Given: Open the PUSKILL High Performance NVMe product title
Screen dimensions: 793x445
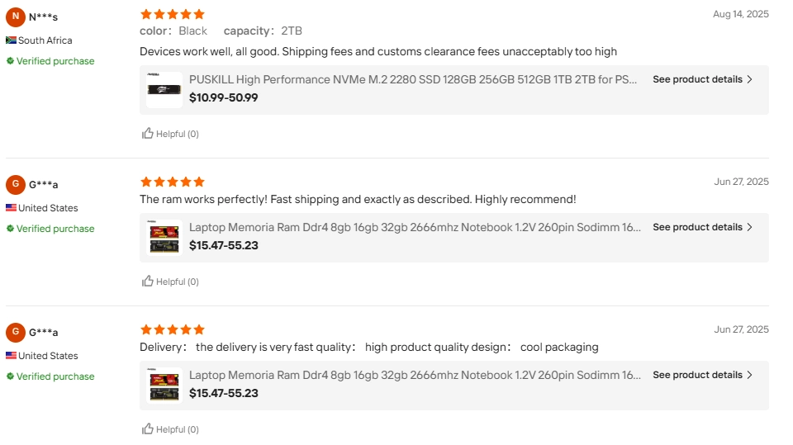Looking at the screenshot, I should (x=413, y=79).
